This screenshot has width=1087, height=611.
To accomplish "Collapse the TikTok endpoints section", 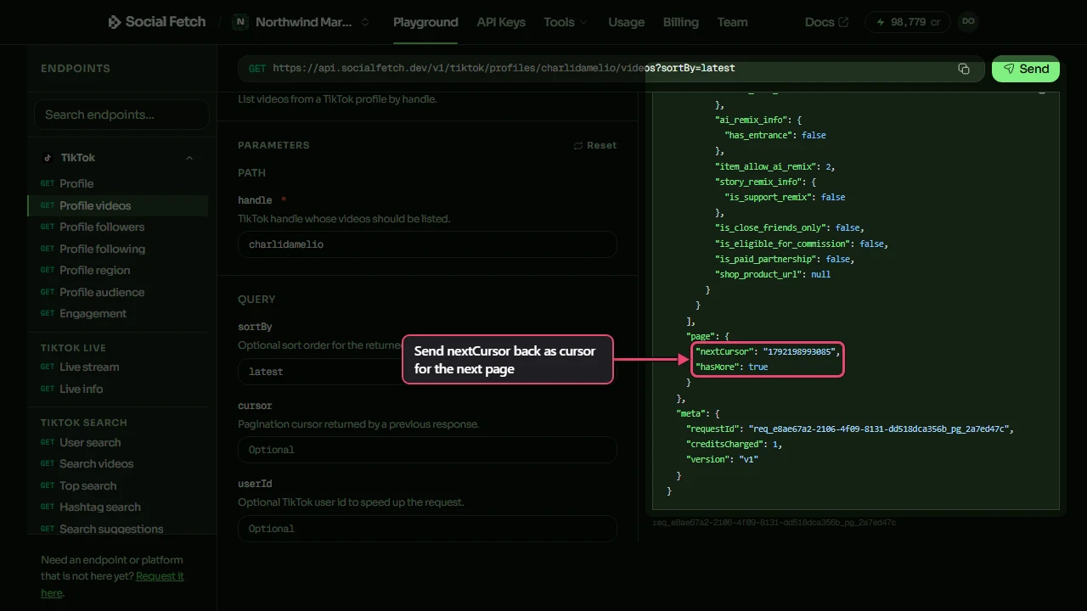I will [x=189, y=158].
